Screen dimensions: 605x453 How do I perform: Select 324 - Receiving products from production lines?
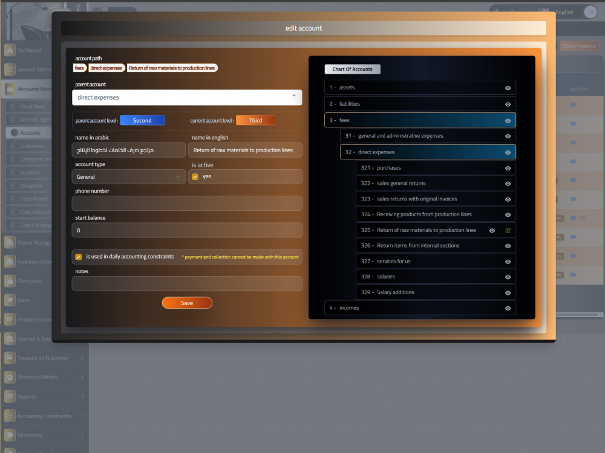tap(436, 214)
